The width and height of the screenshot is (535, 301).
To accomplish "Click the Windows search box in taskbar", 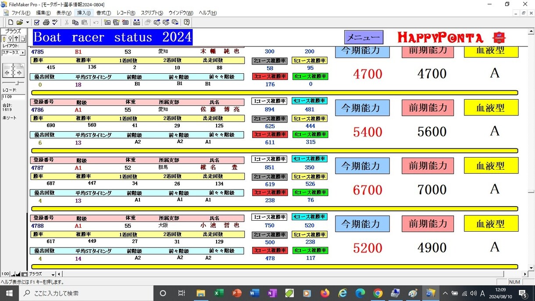I will point(85,293).
